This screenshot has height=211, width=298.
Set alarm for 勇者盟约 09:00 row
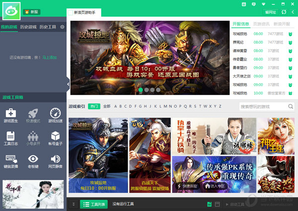coord(290,68)
